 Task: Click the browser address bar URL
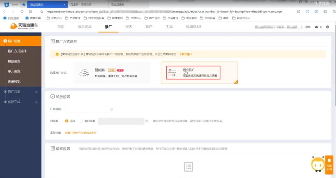[164, 11]
